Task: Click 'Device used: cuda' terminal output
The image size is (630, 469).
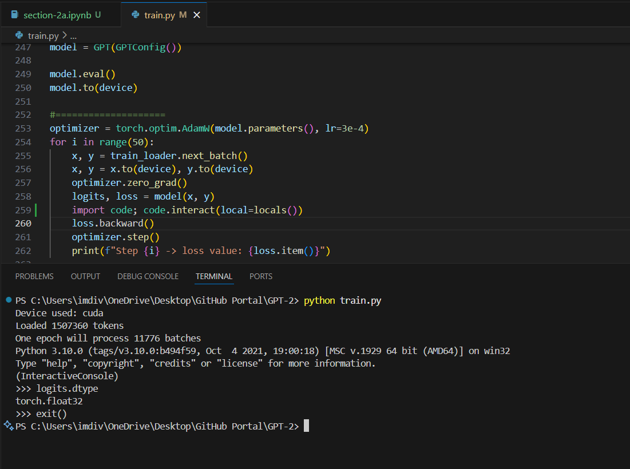Action: pos(59,313)
